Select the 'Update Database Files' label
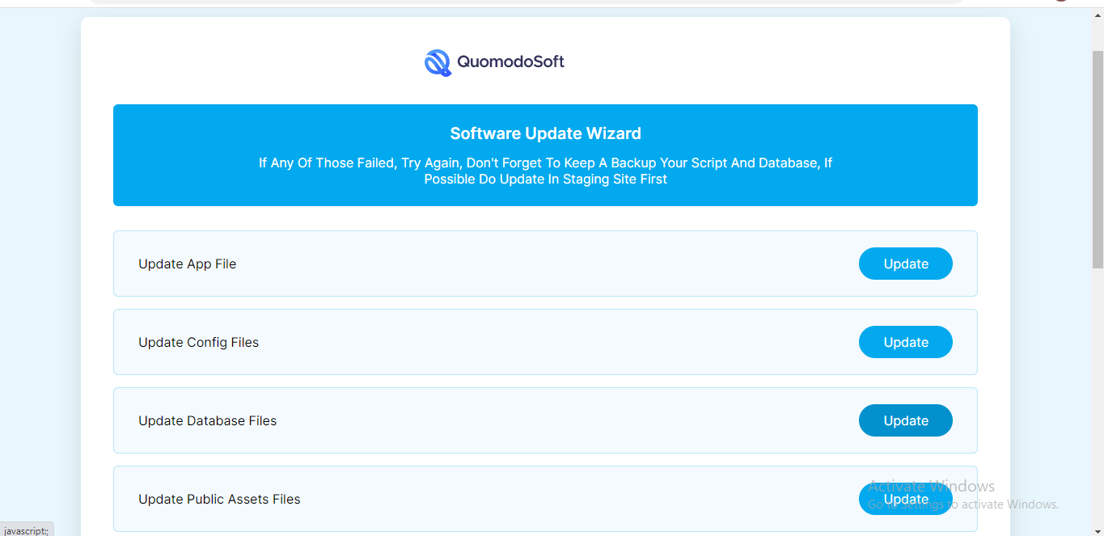Screen dimensions: 1104x536 [207, 421]
